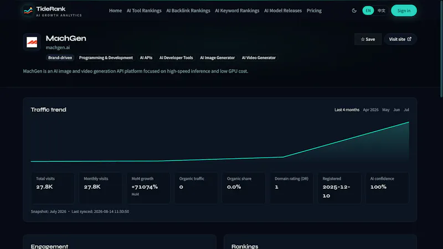Click the Total visits card
The image size is (443, 249).
click(x=53, y=188)
